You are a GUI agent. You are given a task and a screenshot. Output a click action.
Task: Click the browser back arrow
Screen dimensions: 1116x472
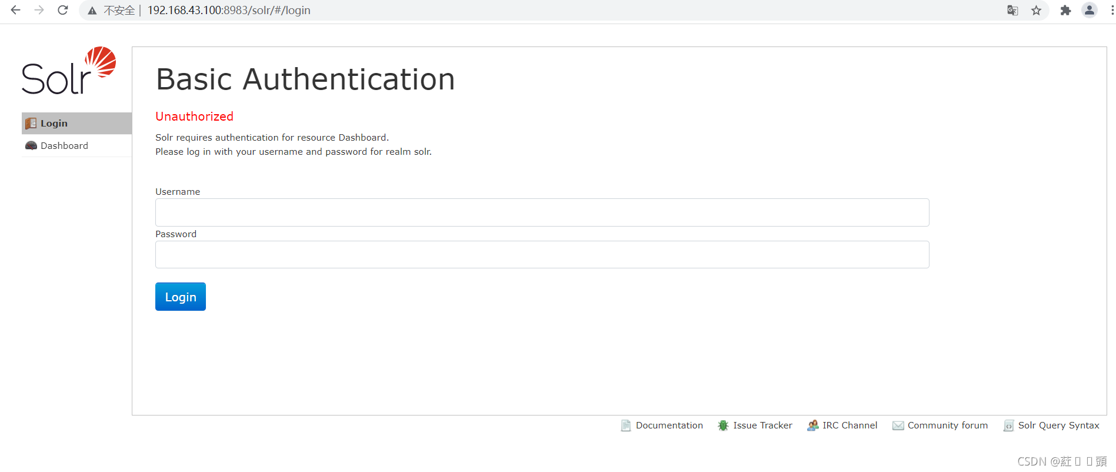tap(16, 10)
